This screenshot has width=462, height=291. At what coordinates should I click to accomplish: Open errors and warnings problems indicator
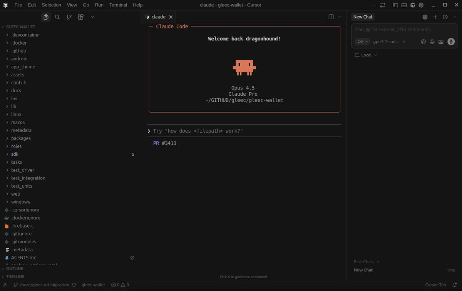click(x=120, y=285)
